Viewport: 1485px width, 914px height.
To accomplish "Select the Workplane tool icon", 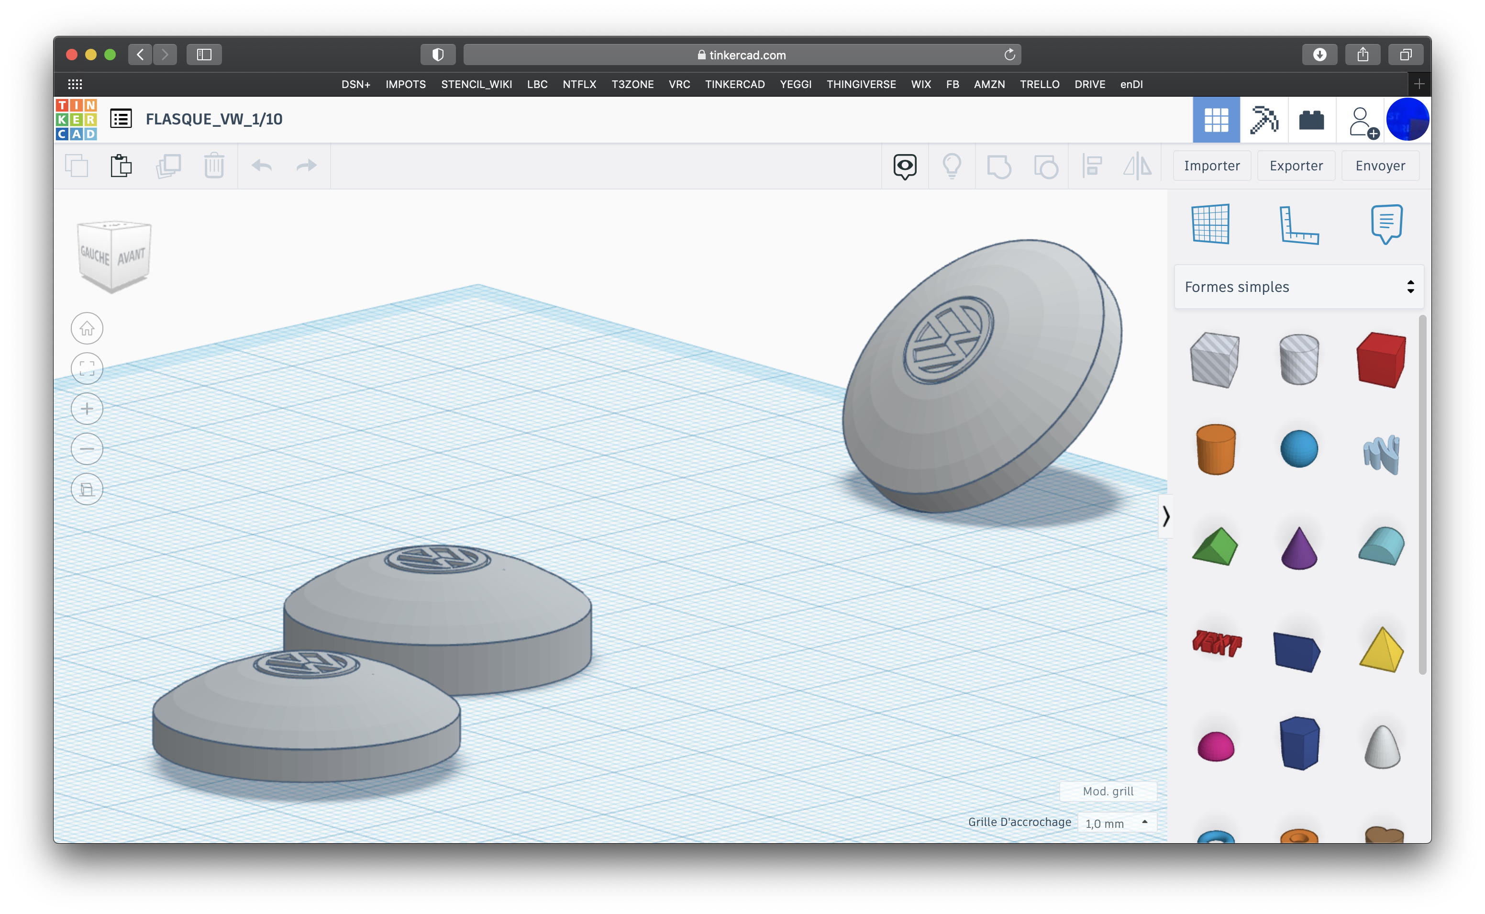I will point(1211,224).
